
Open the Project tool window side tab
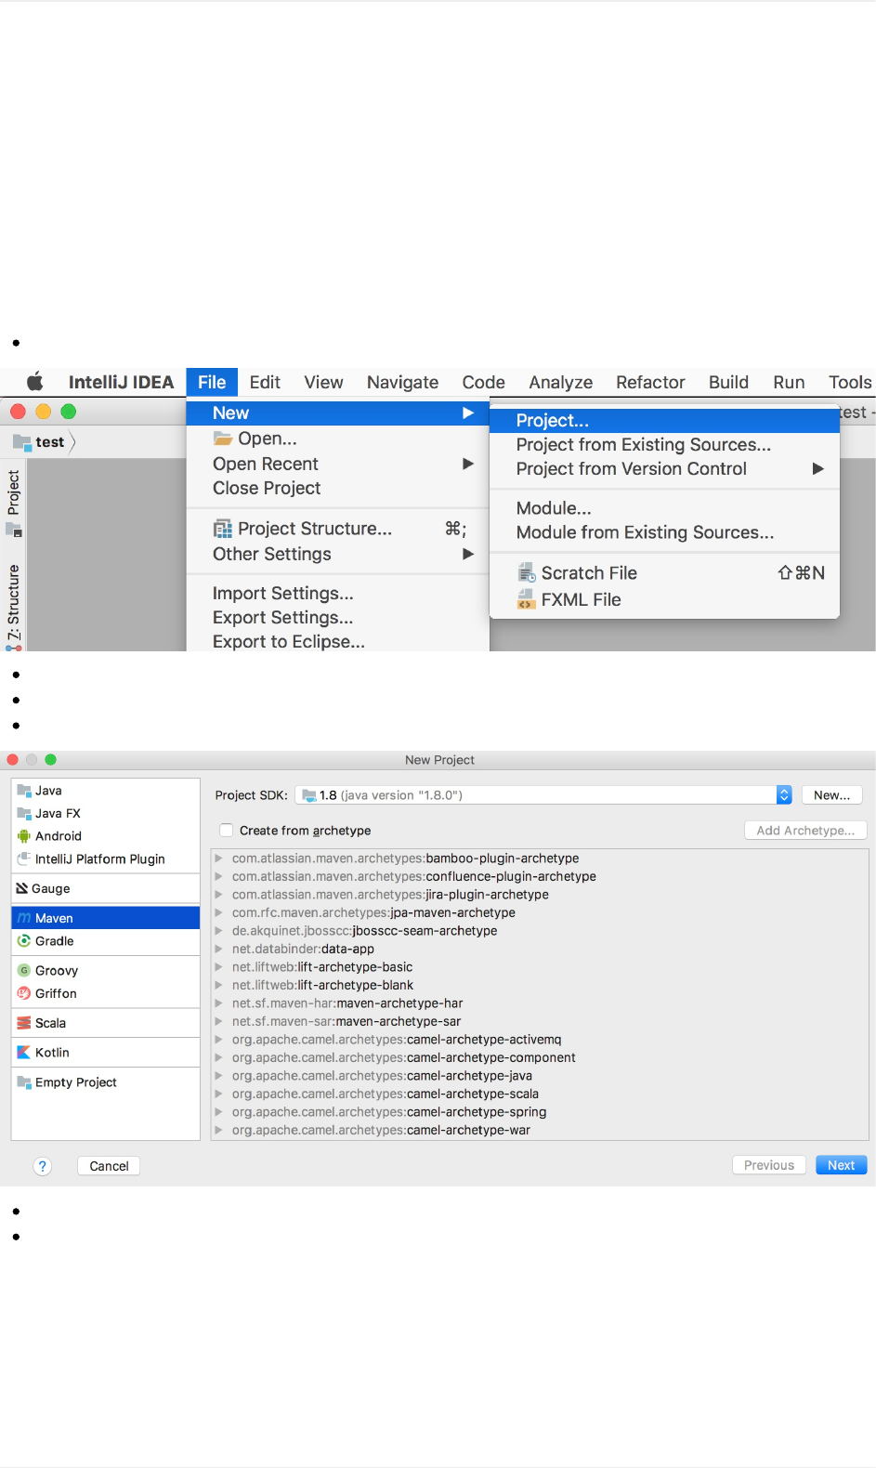[x=14, y=503]
